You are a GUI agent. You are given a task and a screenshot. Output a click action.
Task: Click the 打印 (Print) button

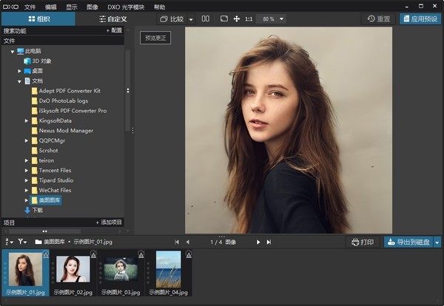pos(363,242)
